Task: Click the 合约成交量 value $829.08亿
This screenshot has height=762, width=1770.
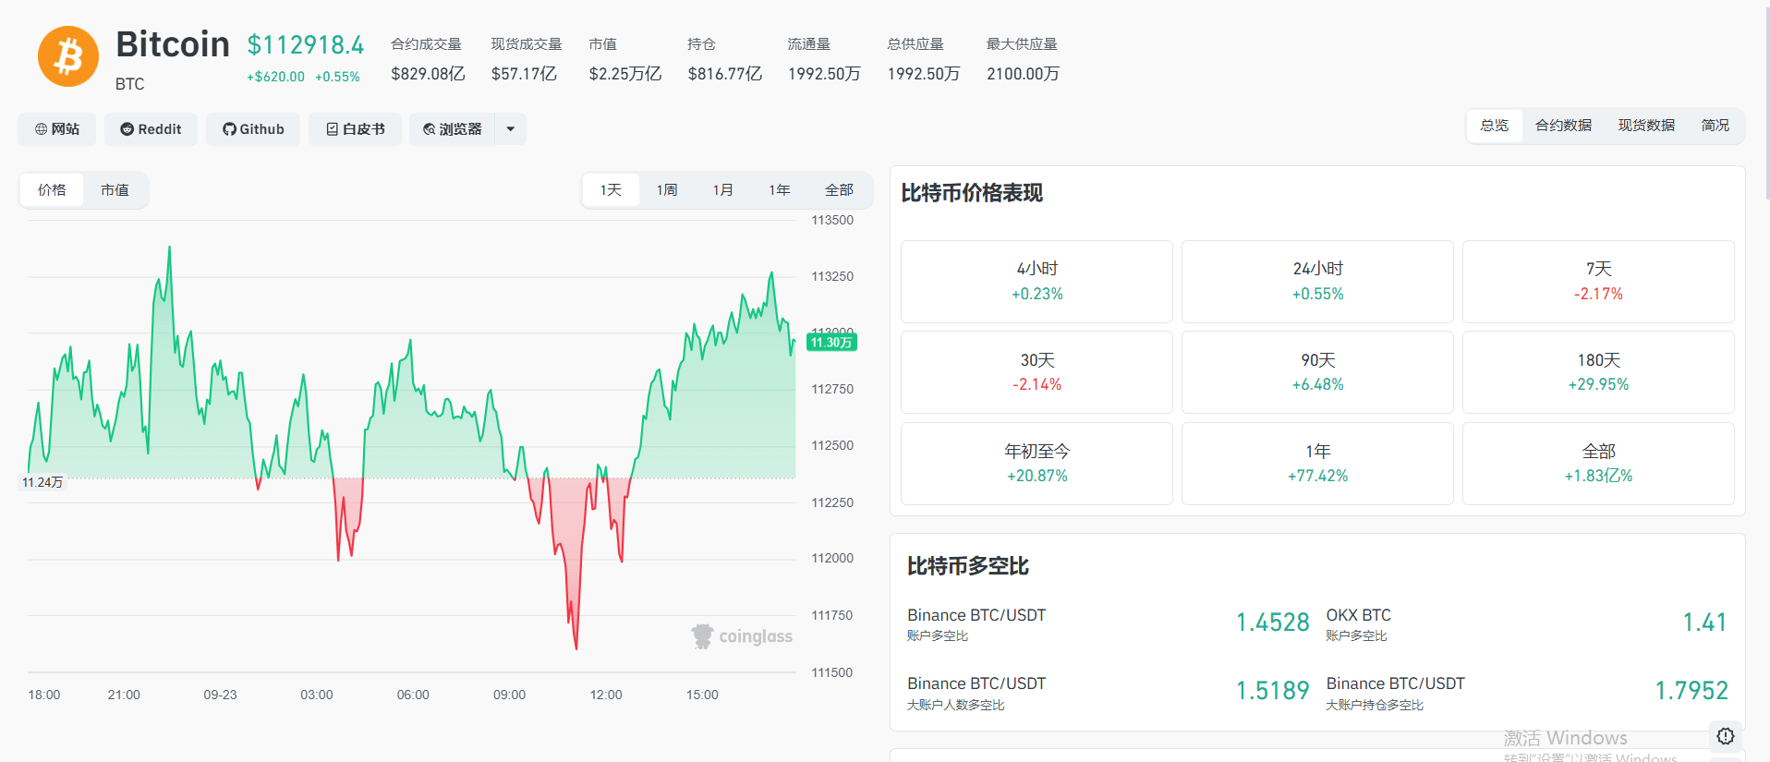Action: click(428, 74)
